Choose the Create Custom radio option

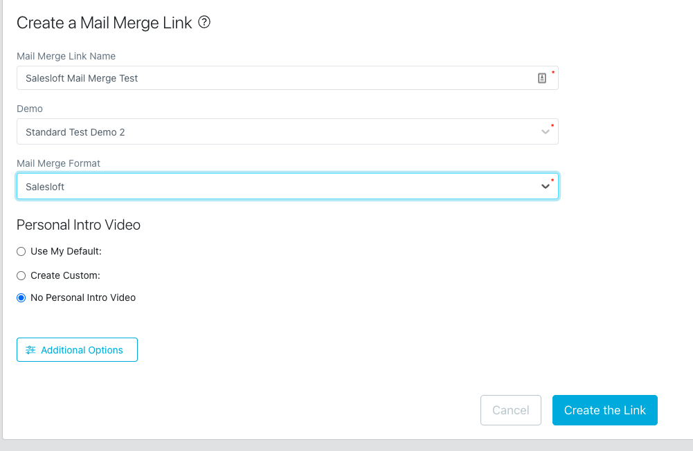(x=21, y=275)
